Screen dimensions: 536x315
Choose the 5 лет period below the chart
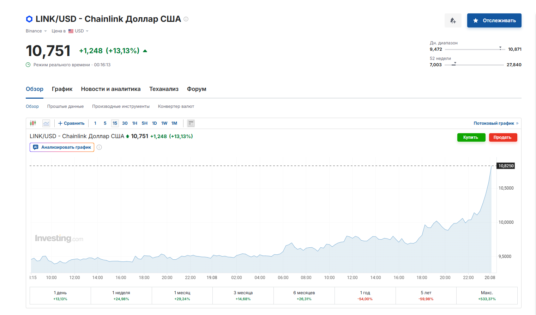(x=426, y=296)
